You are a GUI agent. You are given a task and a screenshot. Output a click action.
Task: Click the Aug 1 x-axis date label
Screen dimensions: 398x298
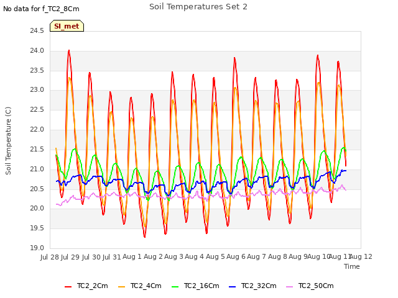coord(132,256)
